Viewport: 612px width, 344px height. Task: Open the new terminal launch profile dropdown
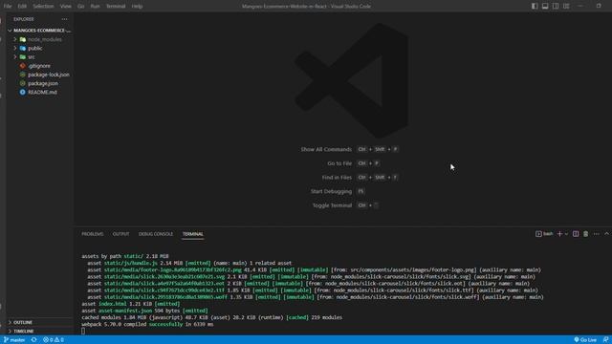(566, 234)
